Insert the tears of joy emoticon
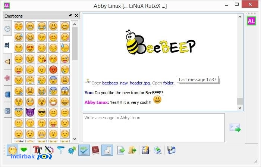 click(x=42, y=26)
